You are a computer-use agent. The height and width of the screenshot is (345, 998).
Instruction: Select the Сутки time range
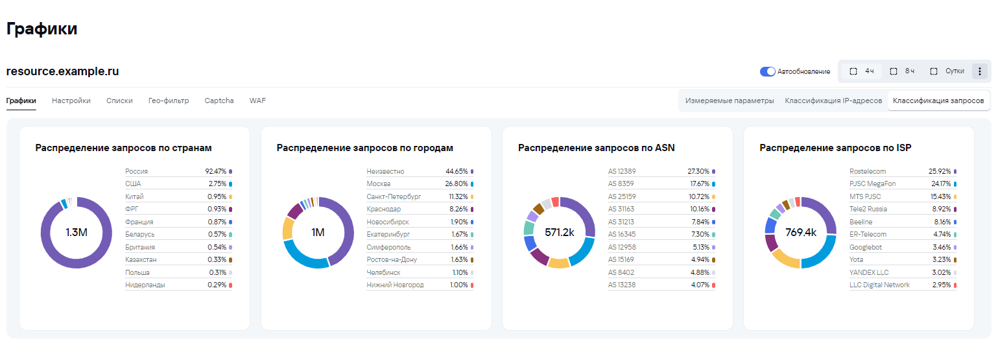click(x=947, y=71)
